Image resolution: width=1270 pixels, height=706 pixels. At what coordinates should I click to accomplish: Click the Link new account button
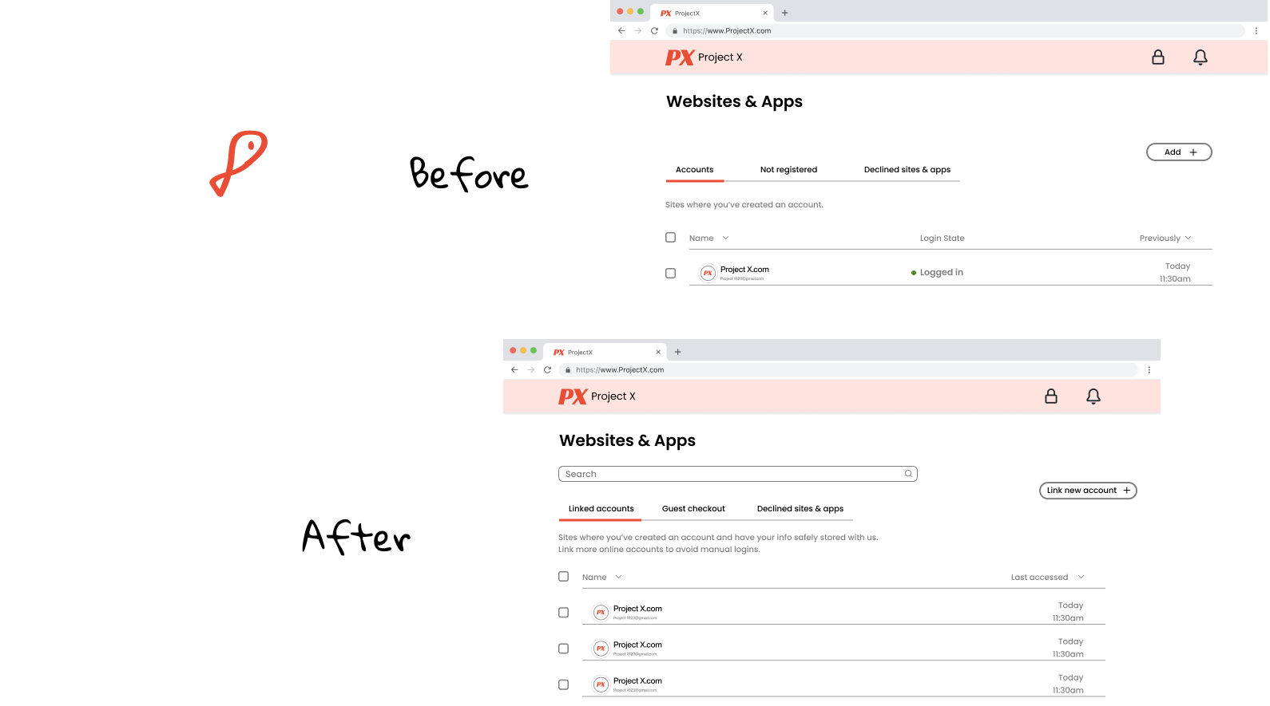(x=1087, y=491)
